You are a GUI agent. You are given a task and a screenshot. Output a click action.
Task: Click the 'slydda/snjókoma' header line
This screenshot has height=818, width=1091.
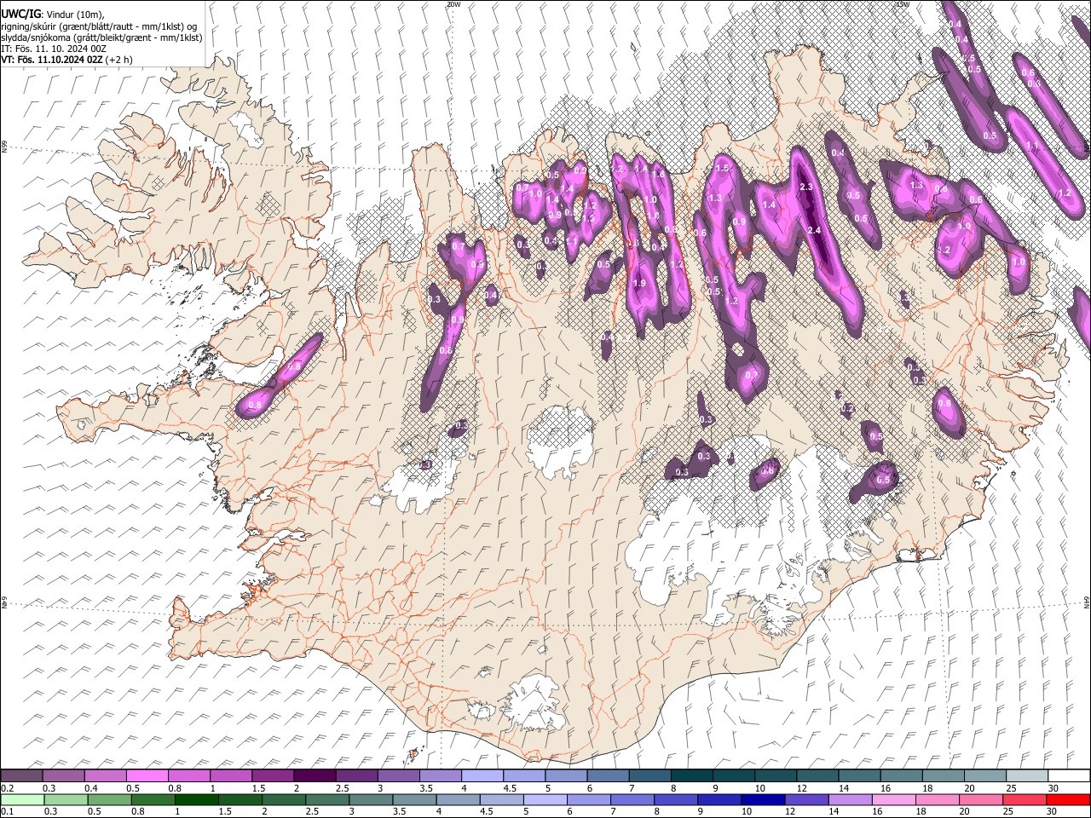pyautogui.click(x=101, y=37)
